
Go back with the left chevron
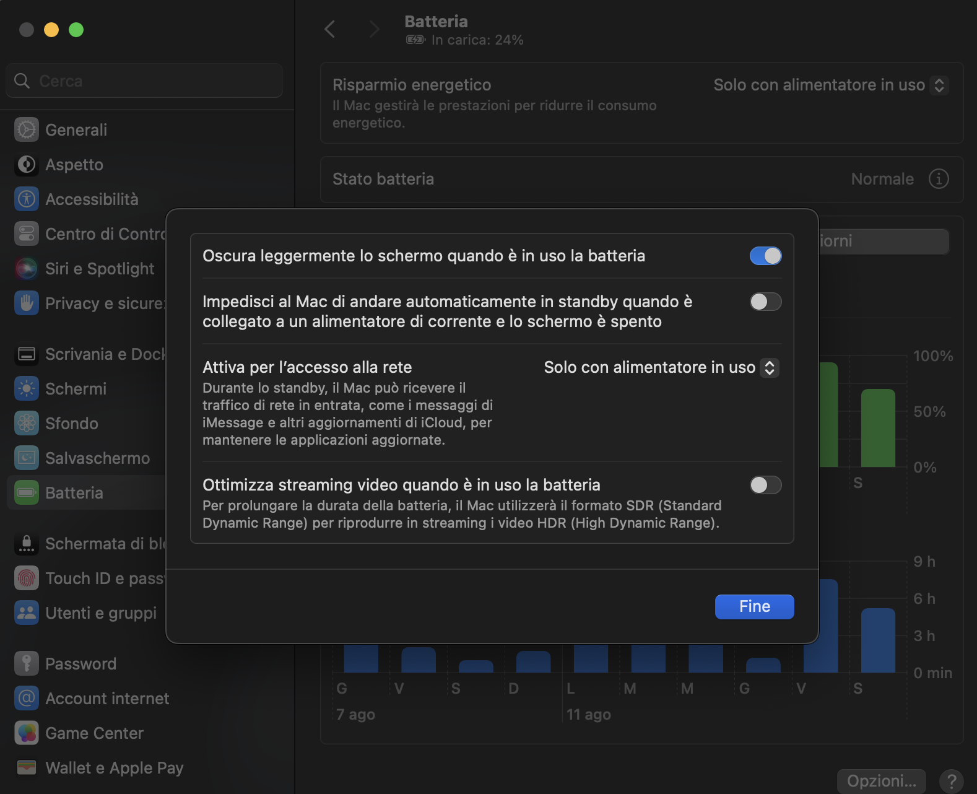[x=330, y=29]
